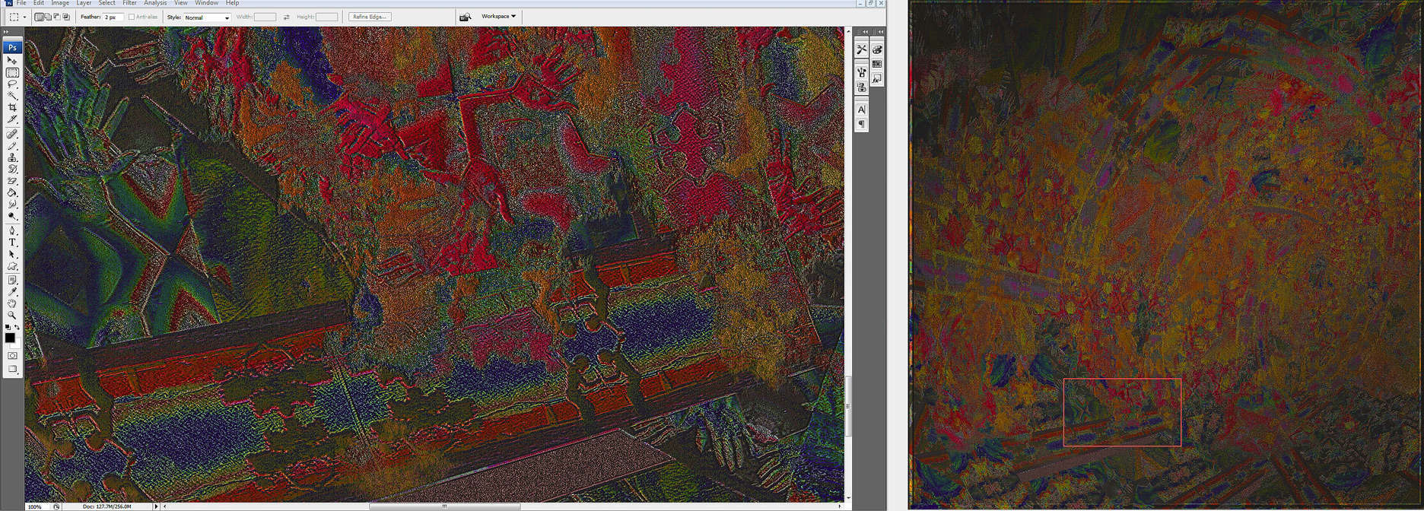Open the Select menu
Viewport: 1424px width, 511px height.
click(106, 3)
